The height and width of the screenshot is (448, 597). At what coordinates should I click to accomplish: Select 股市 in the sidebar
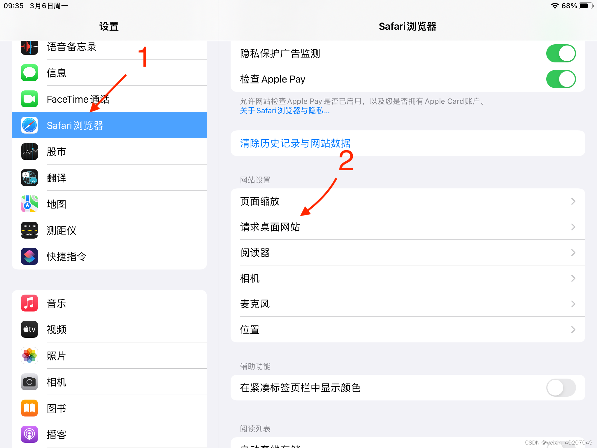(x=109, y=151)
